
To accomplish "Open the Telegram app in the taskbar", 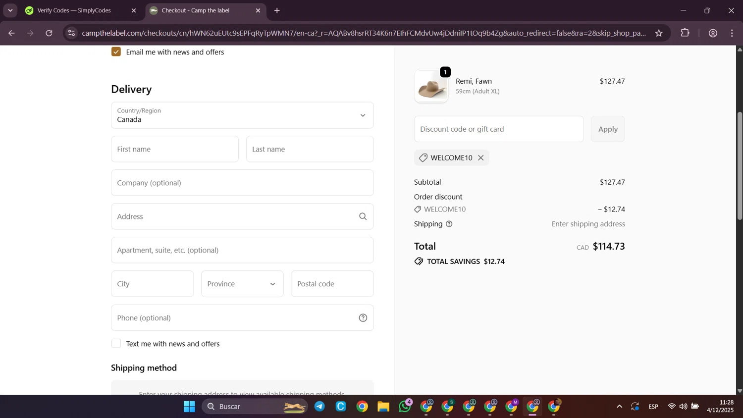I will pos(319,407).
